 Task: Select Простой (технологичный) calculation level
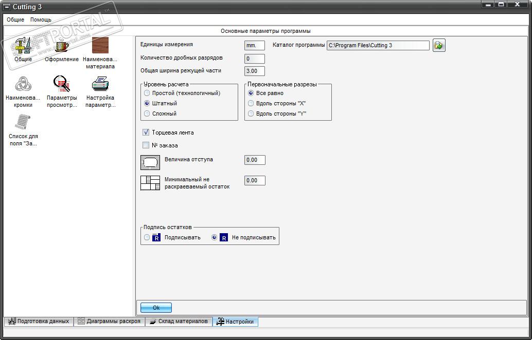pyautogui.click(x=147, y=93)
